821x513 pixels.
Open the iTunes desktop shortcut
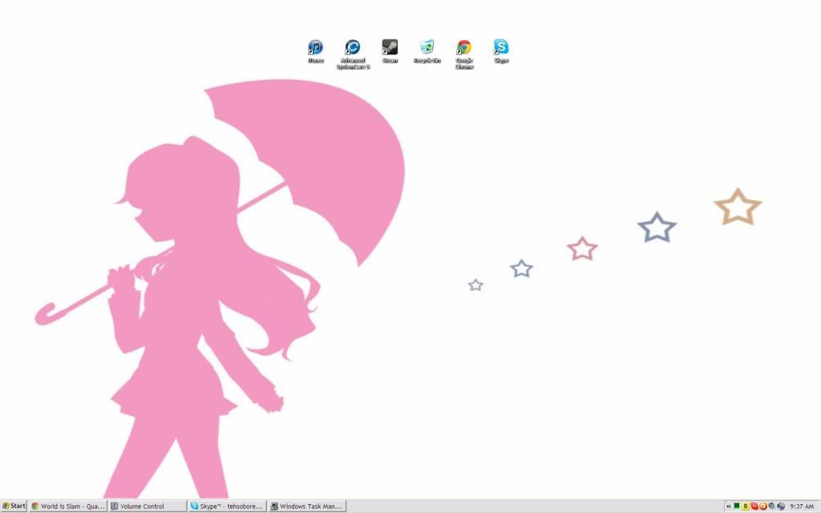point(316,48)
